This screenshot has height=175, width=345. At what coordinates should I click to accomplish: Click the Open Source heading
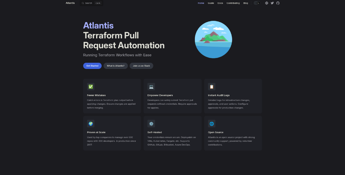[x=216, y=132]
